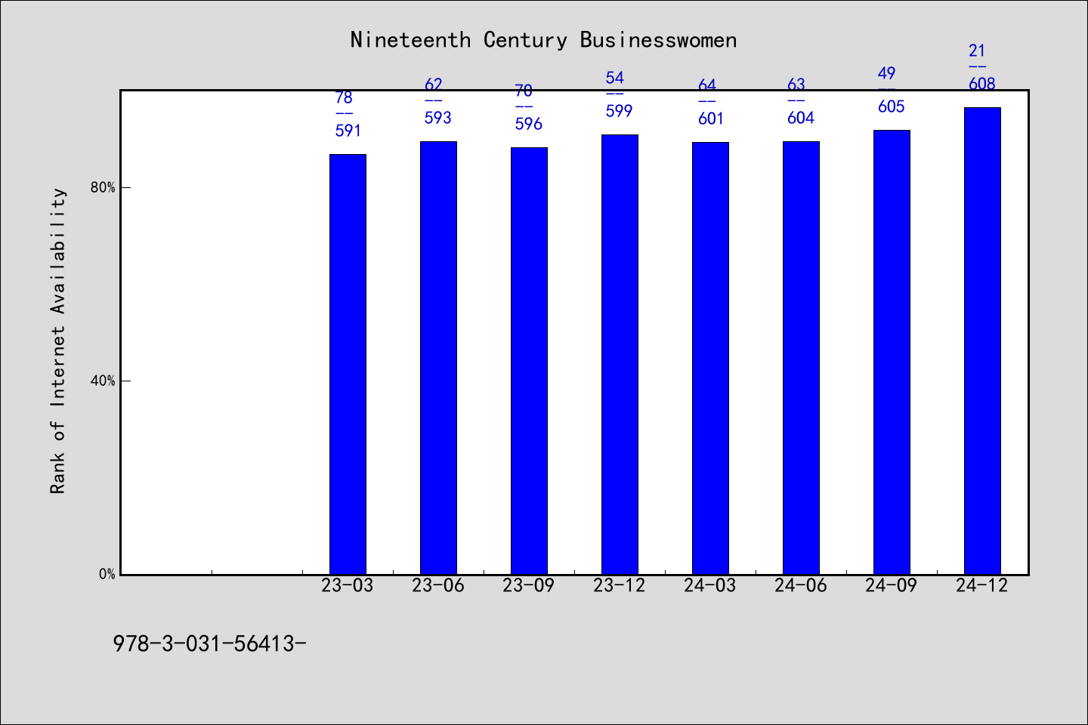This screenshot has height=725, width=1088.
Task: Click the 23-09 x-axis label
Action: [529, 585]
